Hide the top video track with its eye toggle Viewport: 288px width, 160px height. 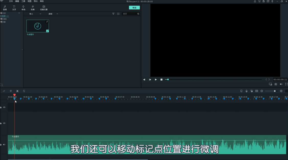pos(4,107)
